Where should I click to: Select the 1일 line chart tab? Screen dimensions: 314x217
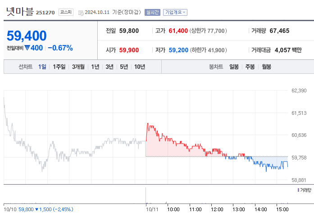click(x=42, y=67)
